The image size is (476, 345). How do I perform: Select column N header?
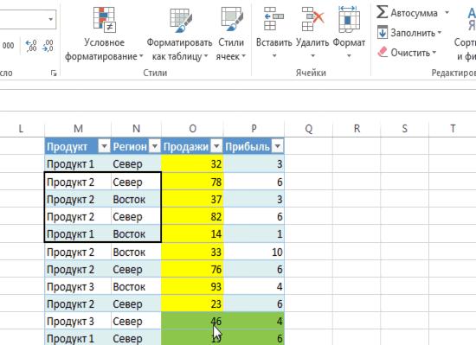click(136, 129)
